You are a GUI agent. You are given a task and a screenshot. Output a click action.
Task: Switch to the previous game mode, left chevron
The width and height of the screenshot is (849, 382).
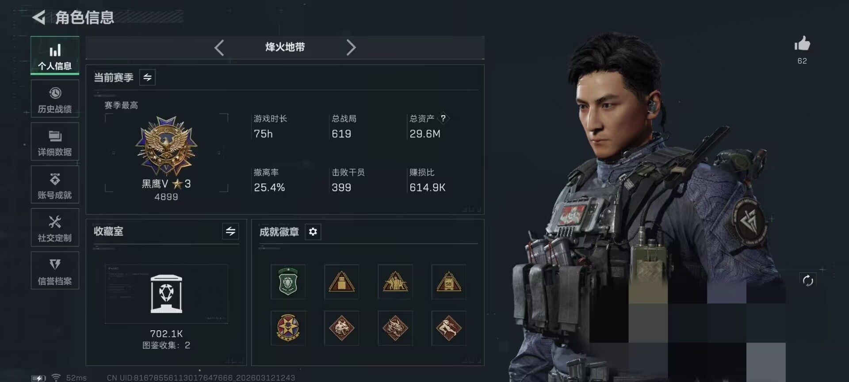[219, 47]
